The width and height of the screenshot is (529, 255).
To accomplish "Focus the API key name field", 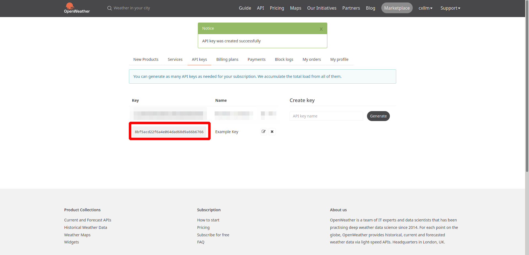I will point(326,116).
